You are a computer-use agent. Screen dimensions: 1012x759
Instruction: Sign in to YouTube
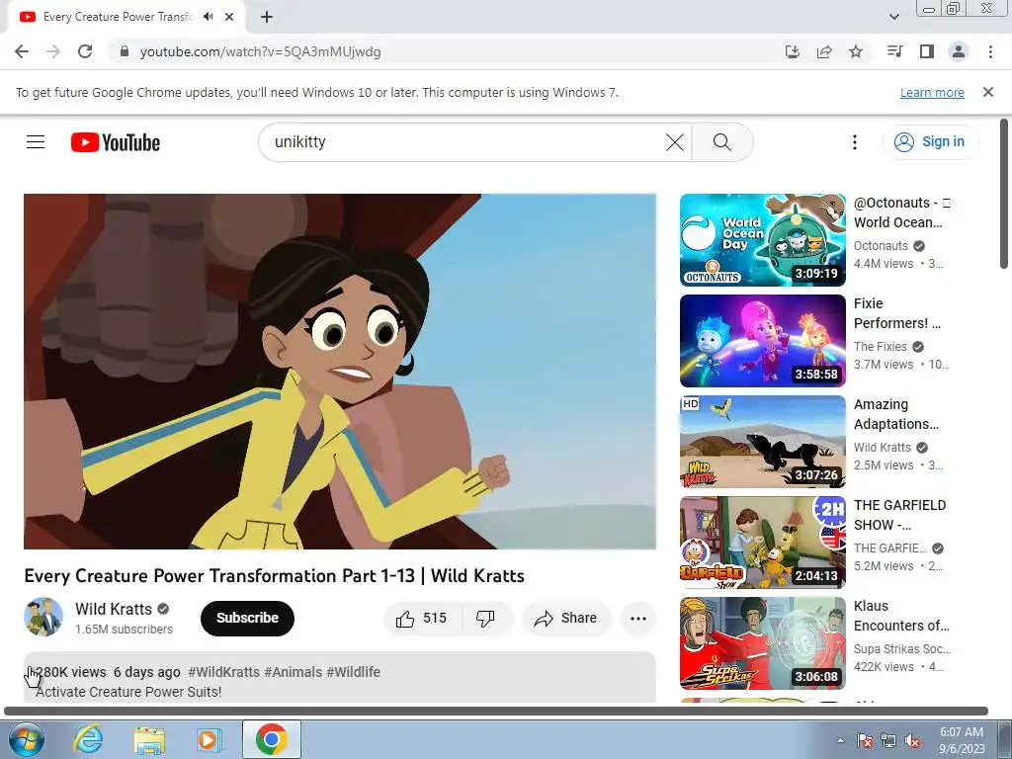pyautogui.click(x=930, y=142)
